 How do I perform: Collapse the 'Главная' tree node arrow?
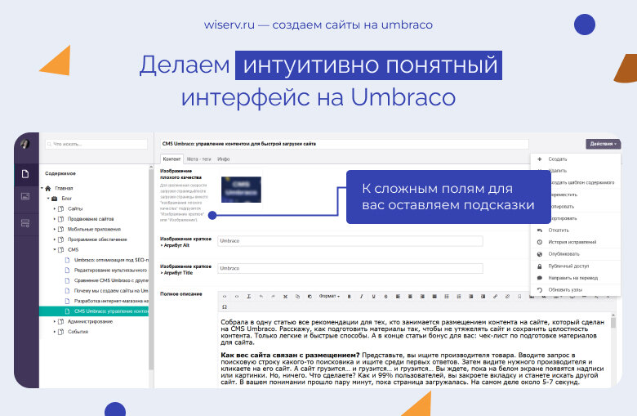click(42, 188)
